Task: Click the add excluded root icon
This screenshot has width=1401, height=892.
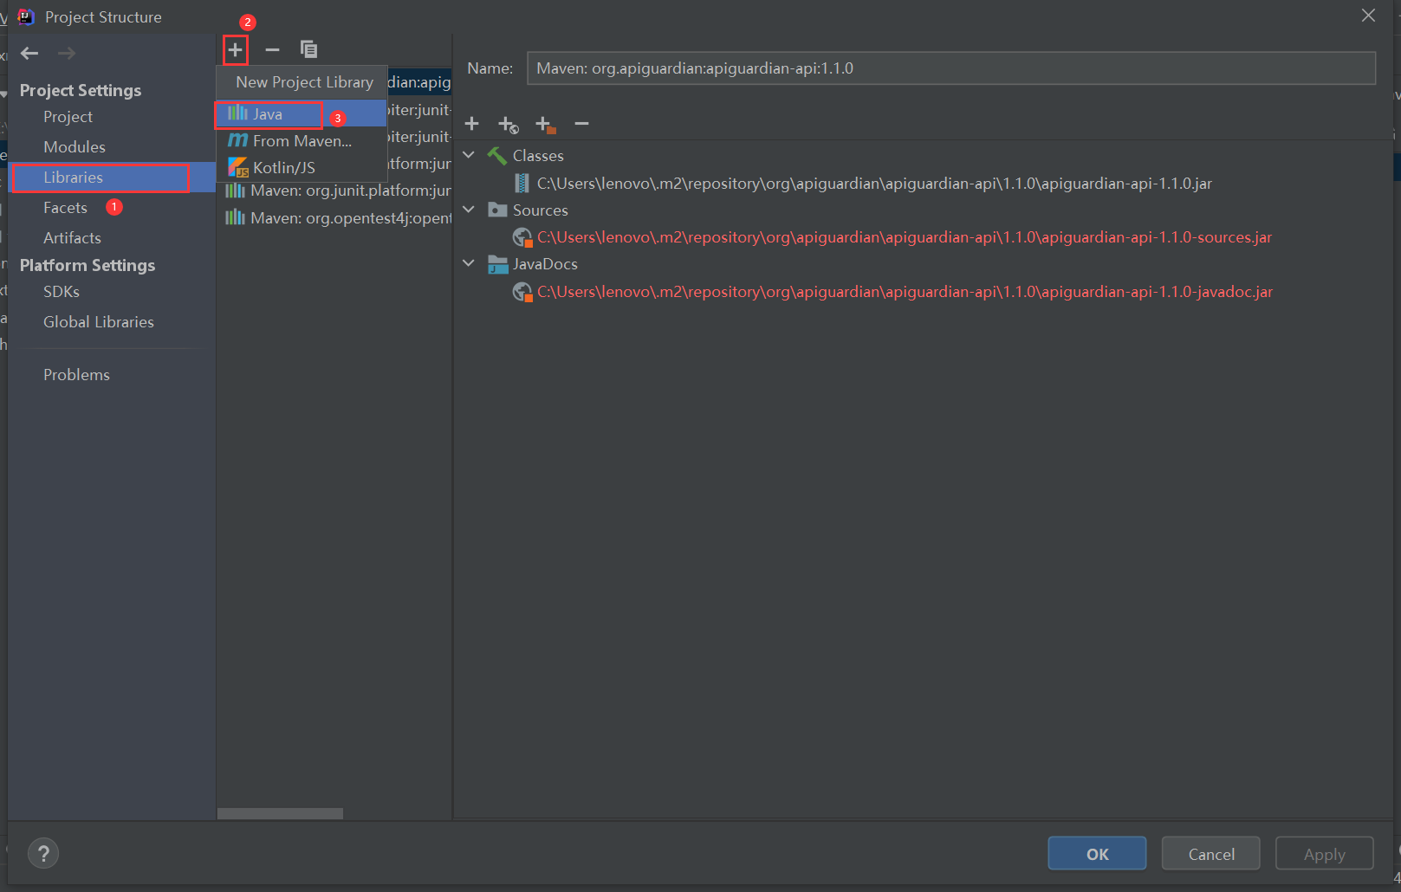Action: [x=545, y=125]
